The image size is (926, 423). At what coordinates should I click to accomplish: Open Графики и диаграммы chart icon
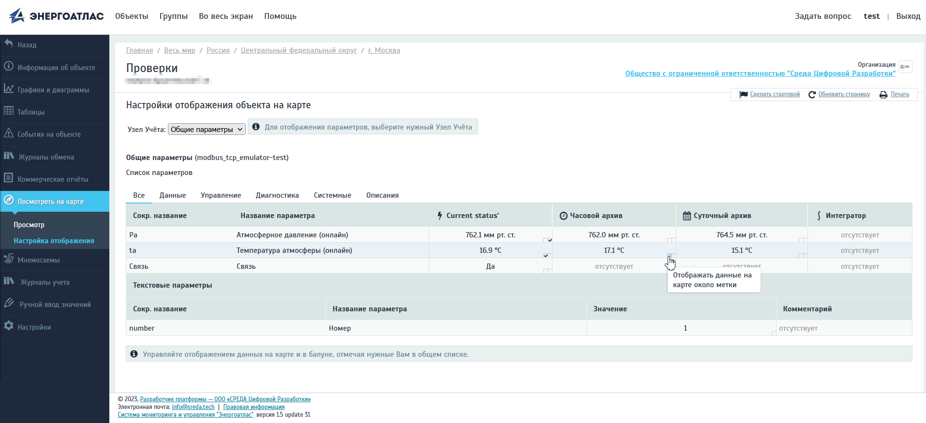pyautogui.click(x=9, y=88)
